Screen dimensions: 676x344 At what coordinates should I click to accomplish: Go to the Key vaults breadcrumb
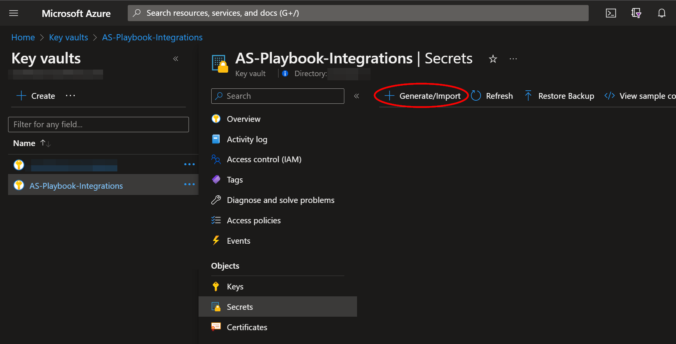click(x=68, y=37)
